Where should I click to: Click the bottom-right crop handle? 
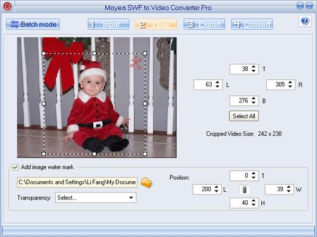click(145, 154)
